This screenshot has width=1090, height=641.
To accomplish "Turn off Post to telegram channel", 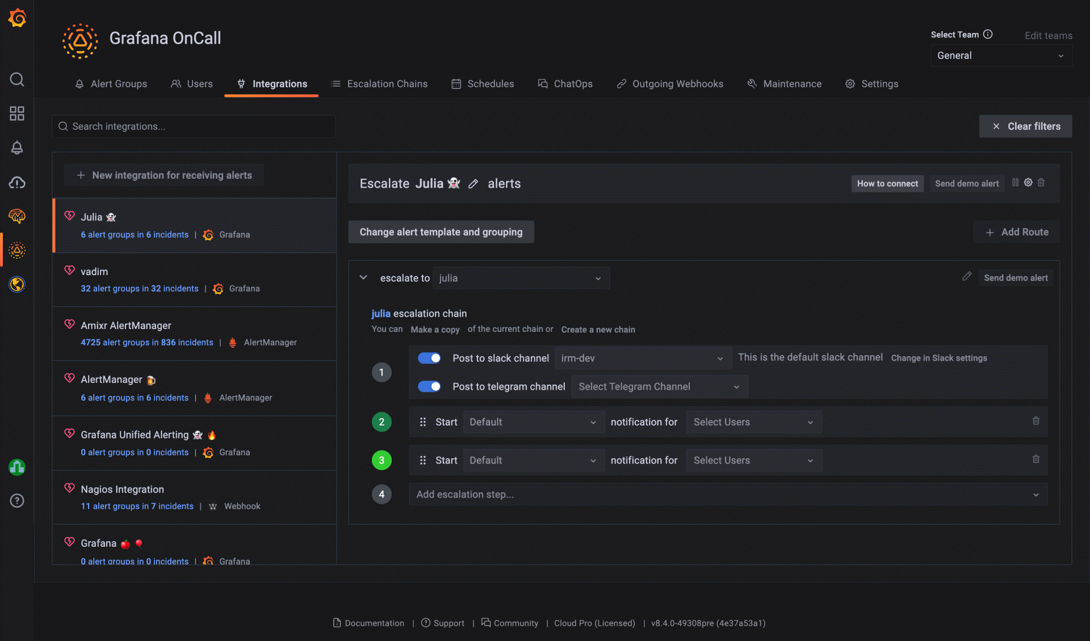I will click(x=429, y=386).
